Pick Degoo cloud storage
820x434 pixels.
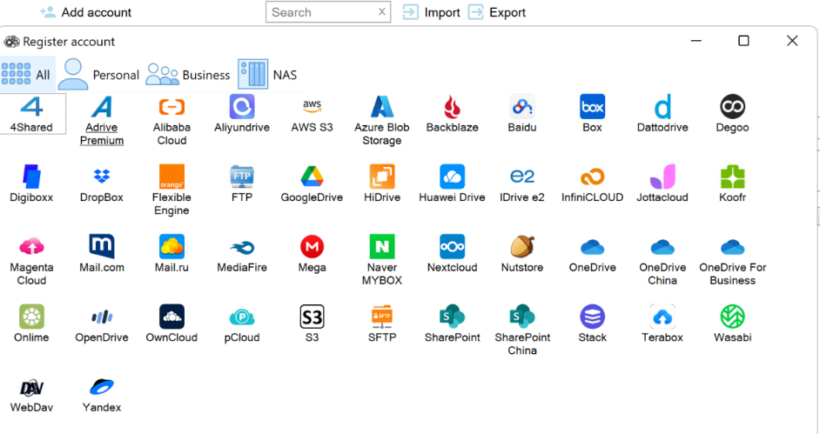coord(732,114)
